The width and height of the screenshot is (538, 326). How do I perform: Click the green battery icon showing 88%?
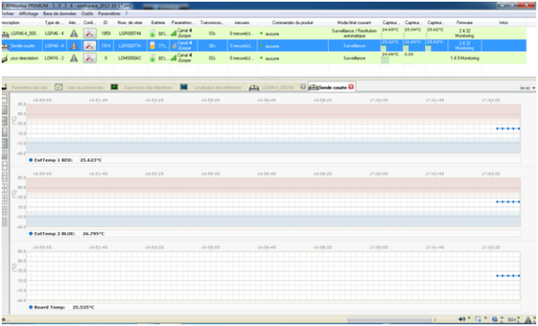coord(152,34)
